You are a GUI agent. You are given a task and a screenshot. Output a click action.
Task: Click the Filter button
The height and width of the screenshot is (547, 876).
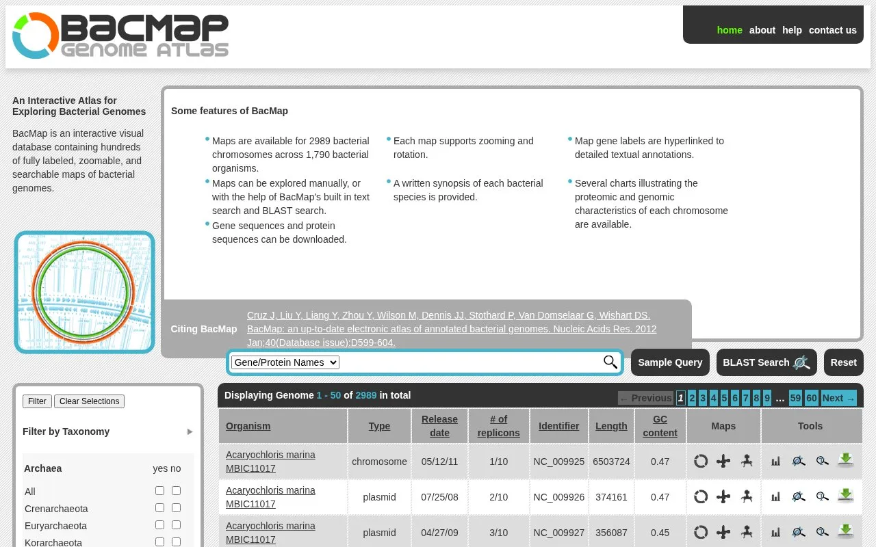point(37,401)
